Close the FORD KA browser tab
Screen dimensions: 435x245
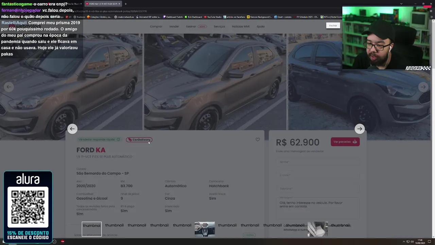click(x=119, y=4)
